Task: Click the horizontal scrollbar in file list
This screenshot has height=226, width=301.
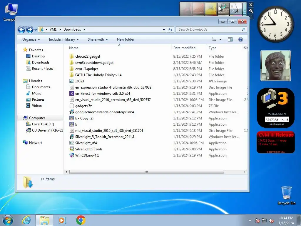Action: [x=147, y=172]
